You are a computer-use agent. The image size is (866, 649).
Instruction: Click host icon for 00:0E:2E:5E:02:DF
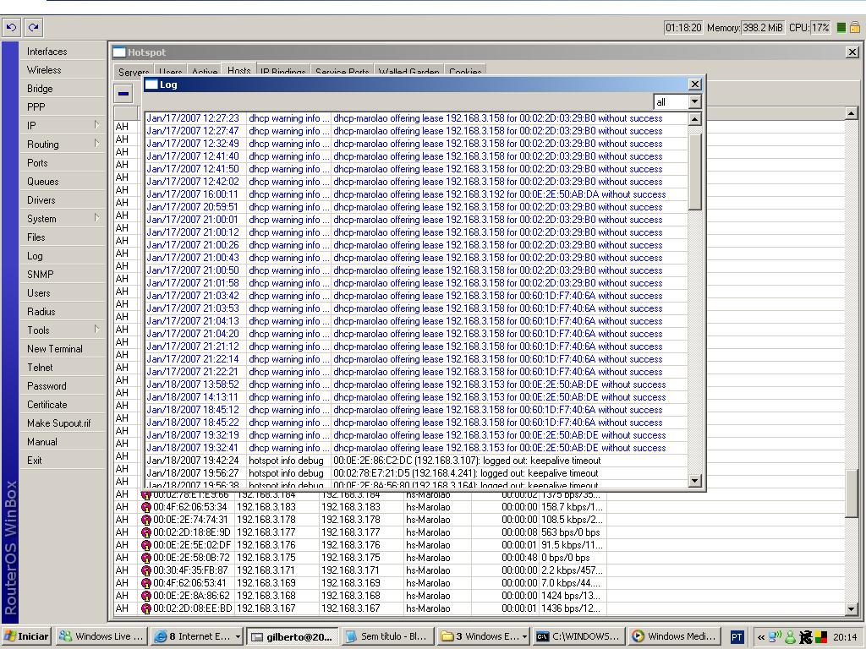click(145, 545)
